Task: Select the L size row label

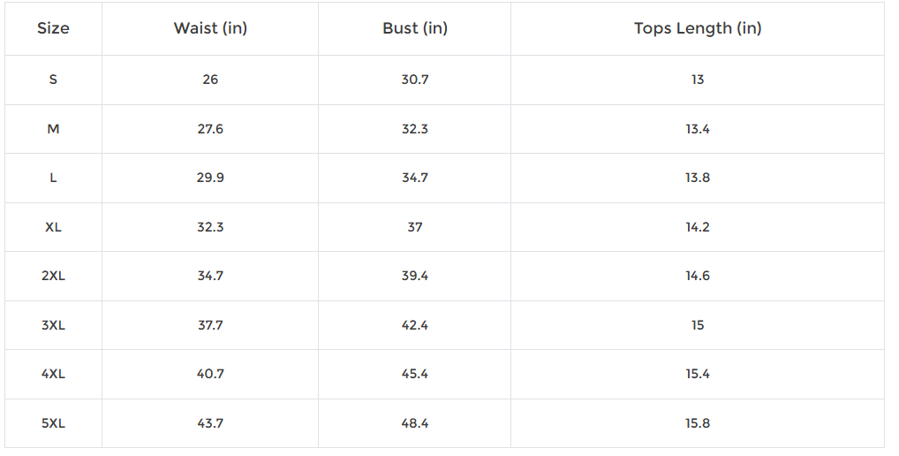Action: coord(53,178)
